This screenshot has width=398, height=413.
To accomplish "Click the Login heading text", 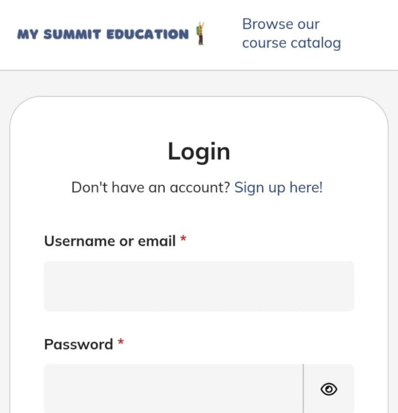I will (x=199, y=152).
